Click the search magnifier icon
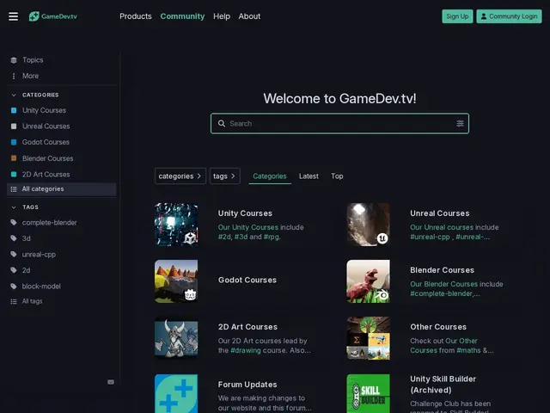The height and width of the screenshot is (413, 550). tap(222, 124)
